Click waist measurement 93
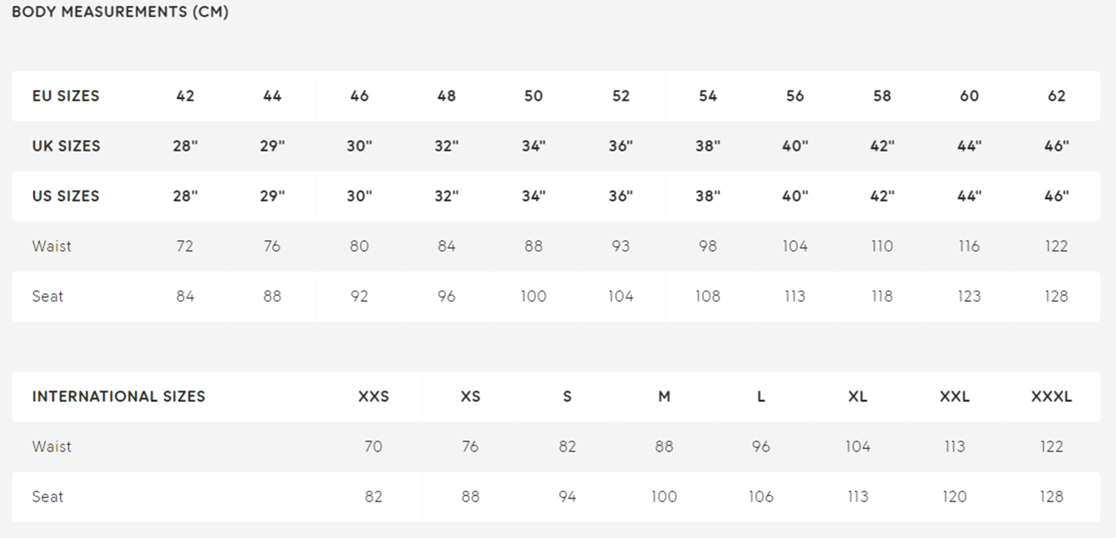The width and height of the screenshot is (1116, 538). (621, 246)
